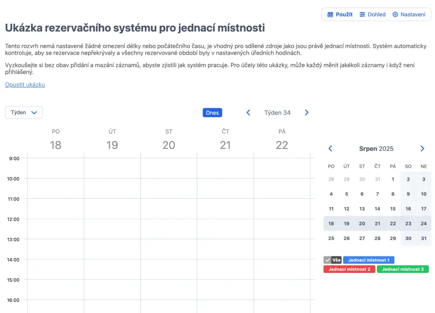The width and height of the screenshot is (435, 313).
Task: Show next month in mini calendar
Action: pos(422,149)
